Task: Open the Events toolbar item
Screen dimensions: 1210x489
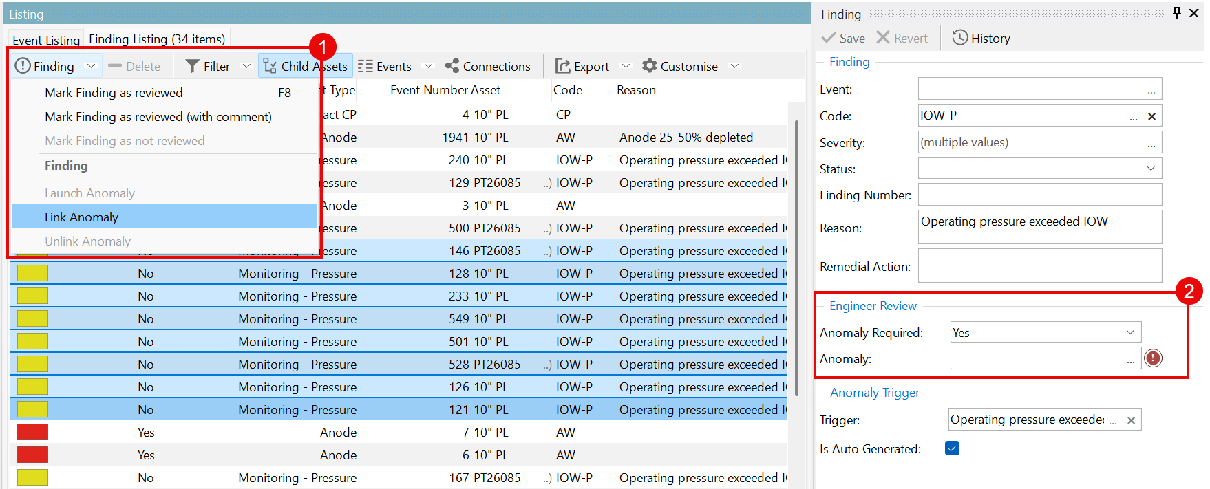Action: pyautogui.click(x=385, y=66)
